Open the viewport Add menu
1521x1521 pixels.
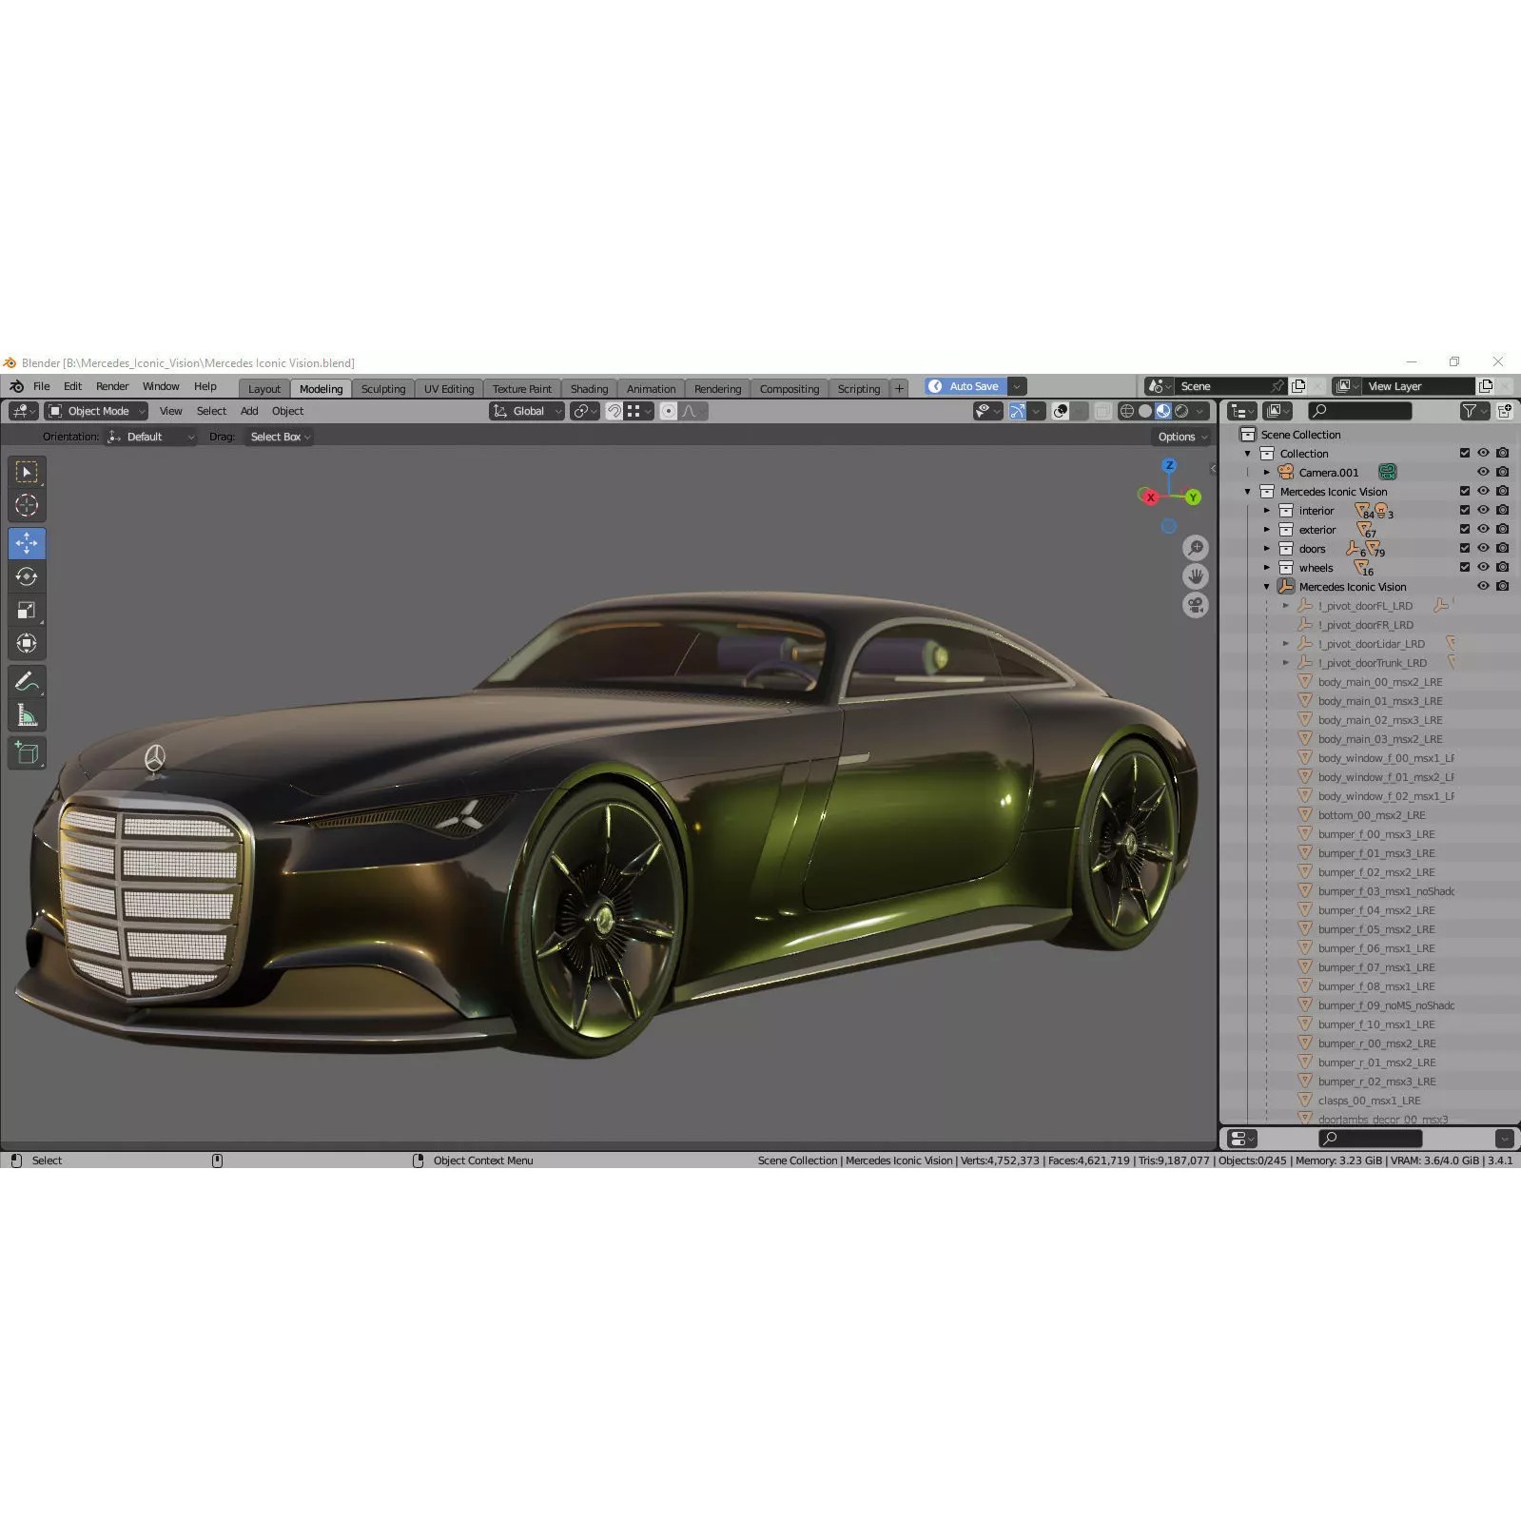tap(249, 411)
